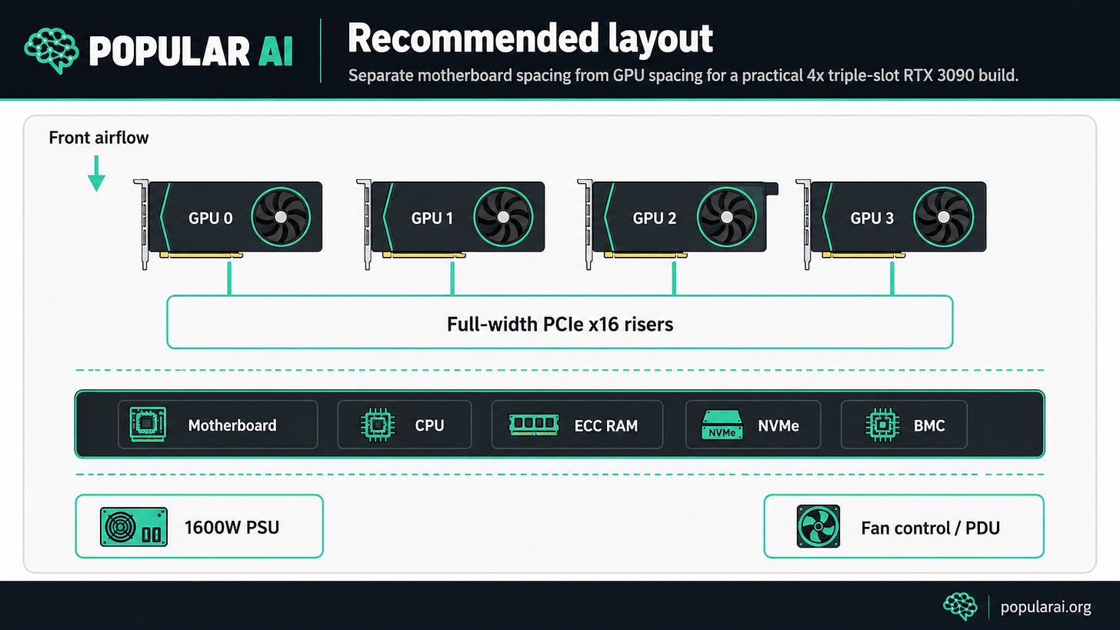Click the GPU 3 graphics card

tap(891, 224)
